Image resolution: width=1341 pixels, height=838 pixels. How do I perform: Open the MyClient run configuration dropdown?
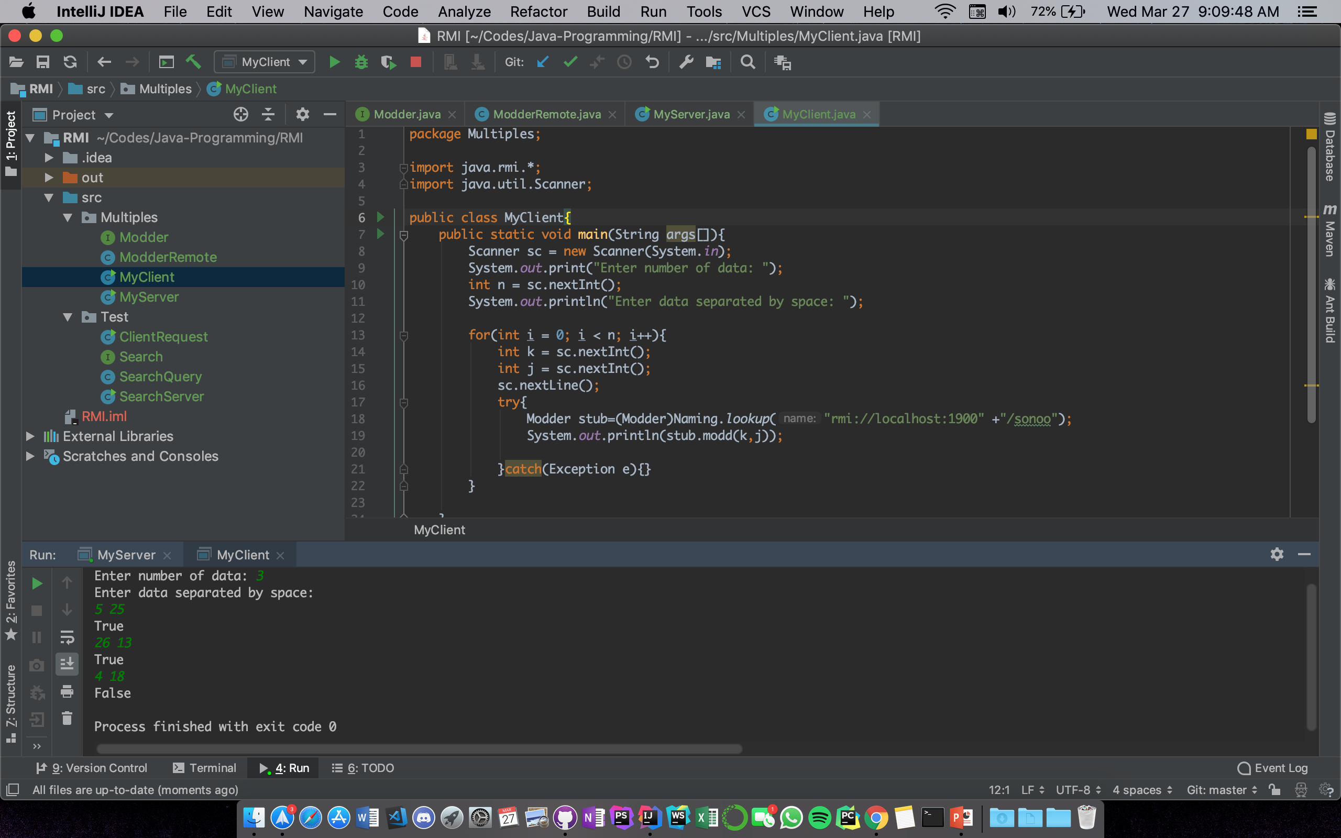(265, 62)
